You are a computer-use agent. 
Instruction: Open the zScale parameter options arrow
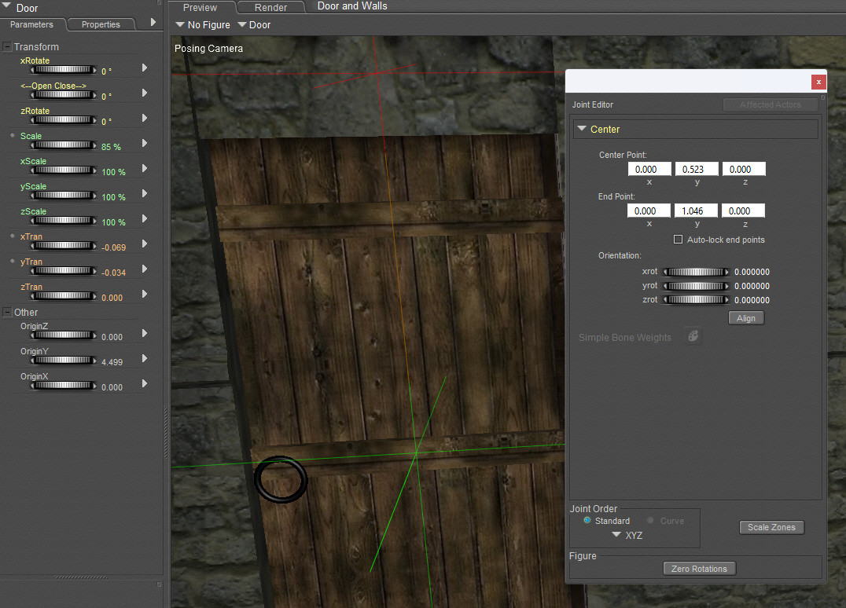[x=145, y=219]
